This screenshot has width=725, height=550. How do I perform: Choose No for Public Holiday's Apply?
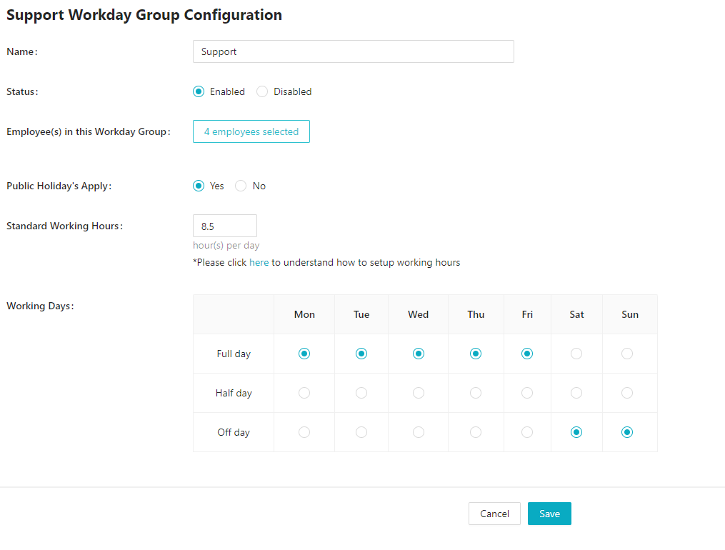point(241,186)
